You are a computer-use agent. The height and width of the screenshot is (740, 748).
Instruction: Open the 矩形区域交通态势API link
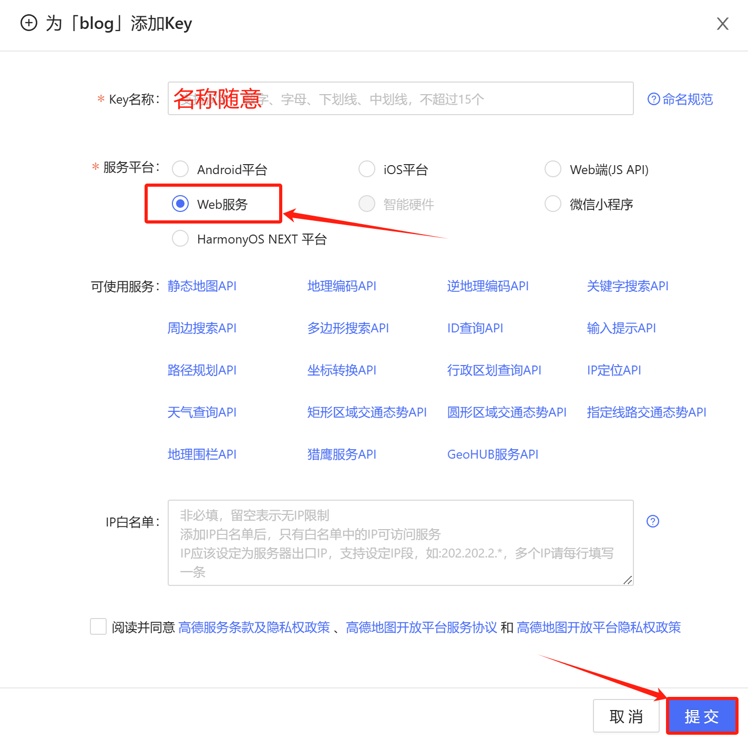367,412
